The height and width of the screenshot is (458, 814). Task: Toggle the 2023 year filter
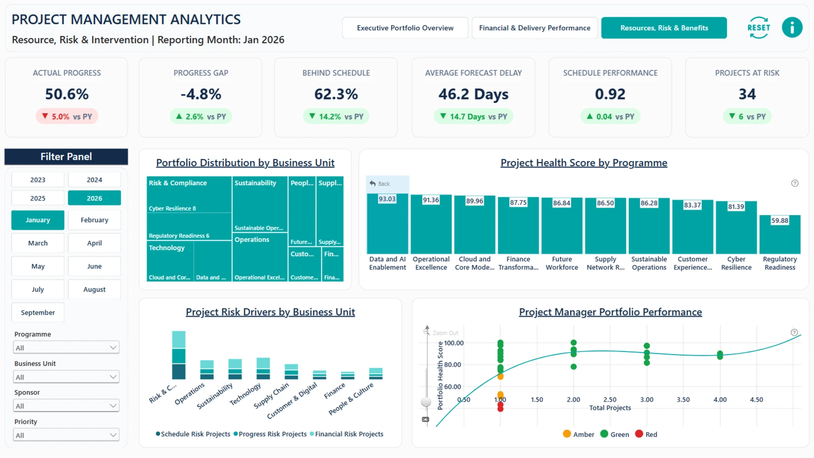point(38,180)
